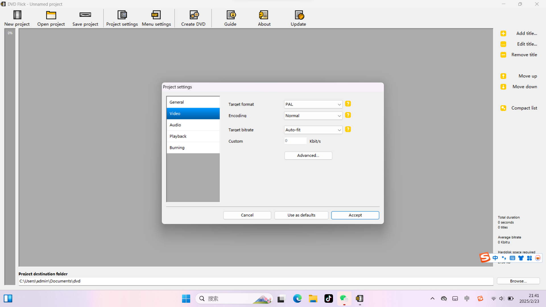Open the Target format PAL dropdown
This screenshot has width=546, height=307.
[x=313, y=104]
